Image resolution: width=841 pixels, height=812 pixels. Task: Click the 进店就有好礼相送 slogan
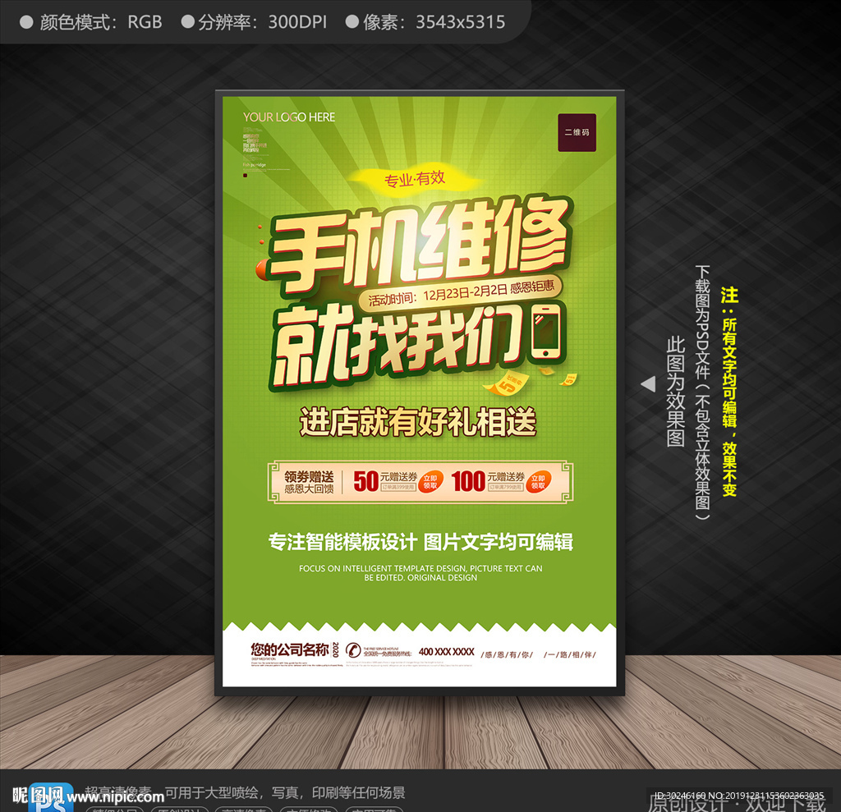coord(418,421)
